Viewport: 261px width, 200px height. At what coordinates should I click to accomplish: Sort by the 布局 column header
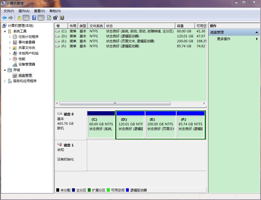73,26
